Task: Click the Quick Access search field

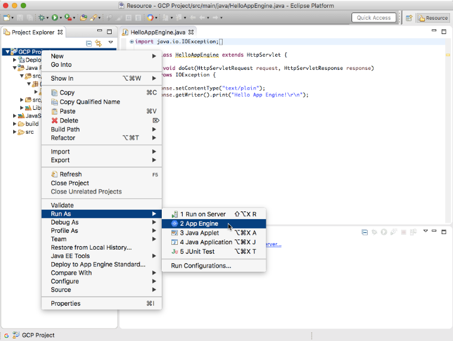Action: click(x=374, y=18)
